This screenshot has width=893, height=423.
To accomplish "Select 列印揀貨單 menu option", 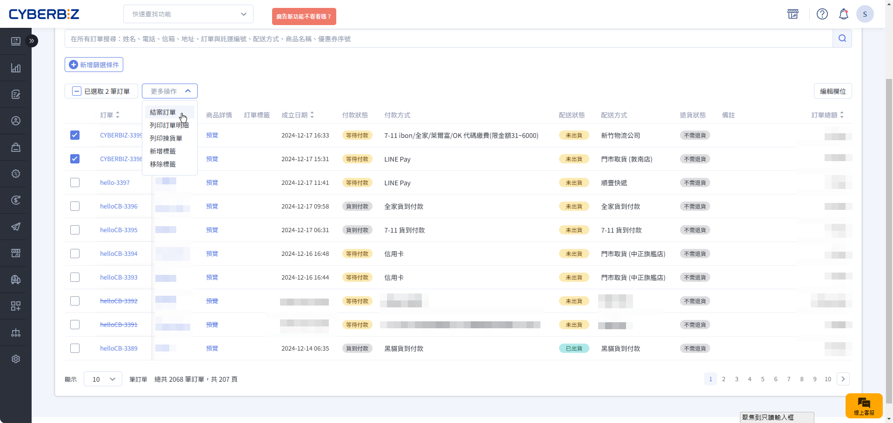I will pos(166,138).
